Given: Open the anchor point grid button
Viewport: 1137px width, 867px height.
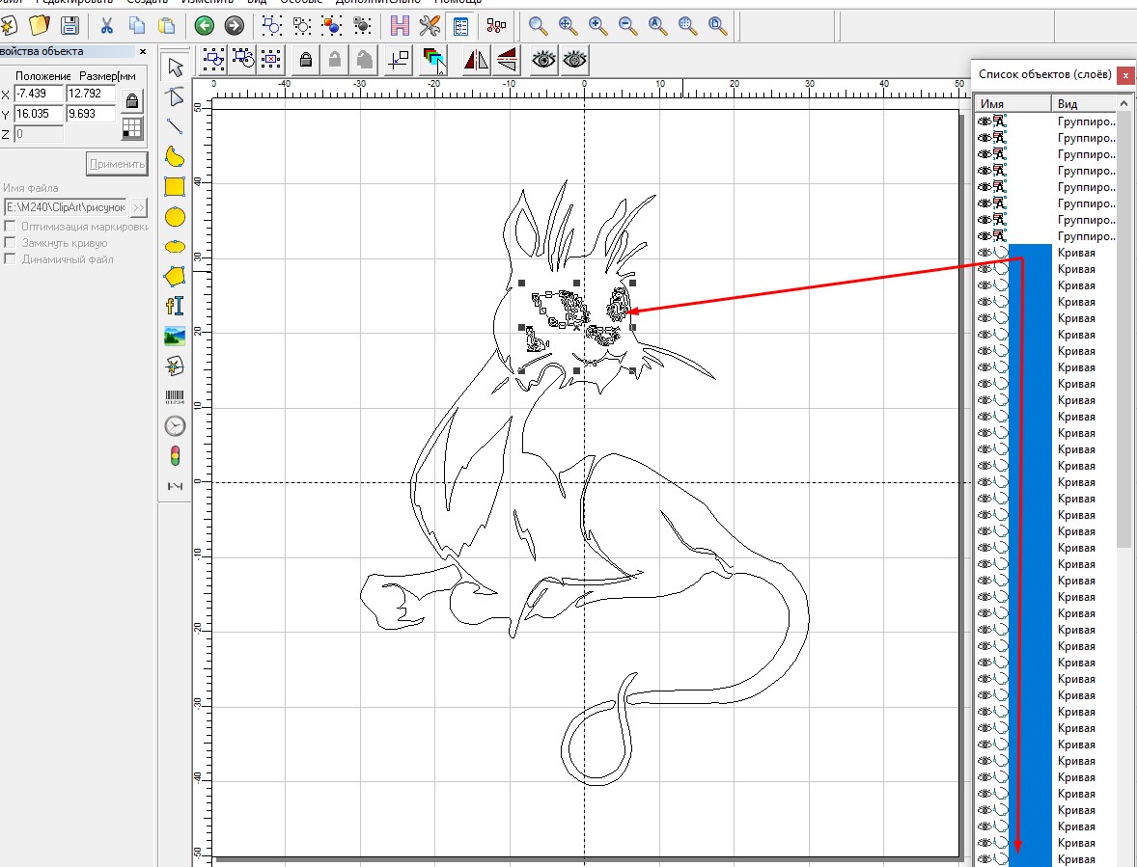Looking at the screenshot, I should click(132, 129).
